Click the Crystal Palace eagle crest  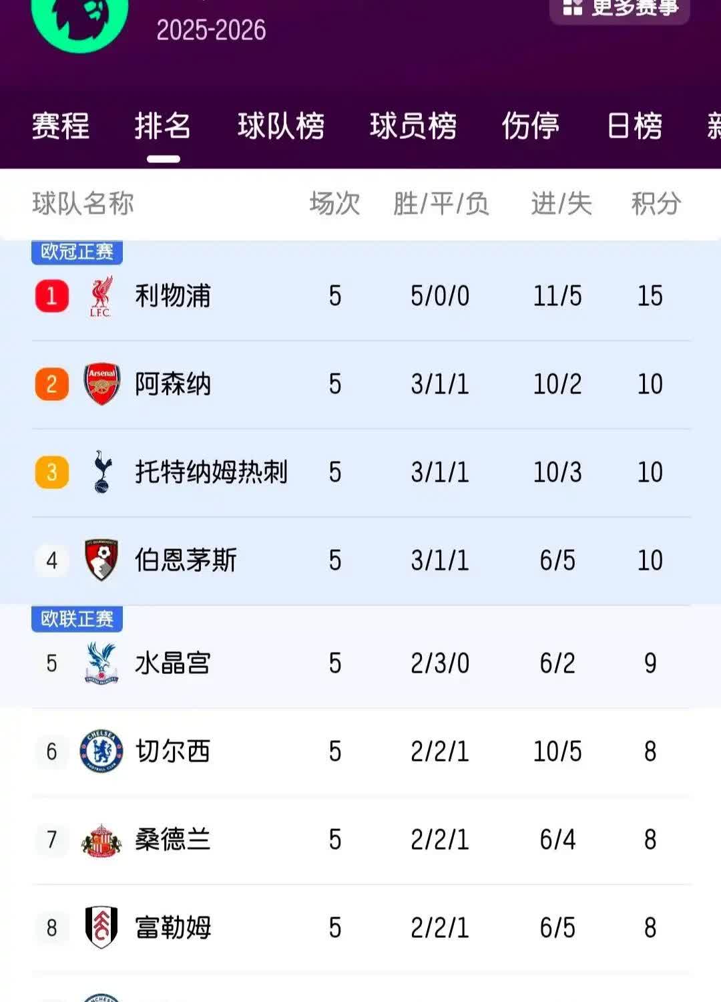(x=101, y=663)
